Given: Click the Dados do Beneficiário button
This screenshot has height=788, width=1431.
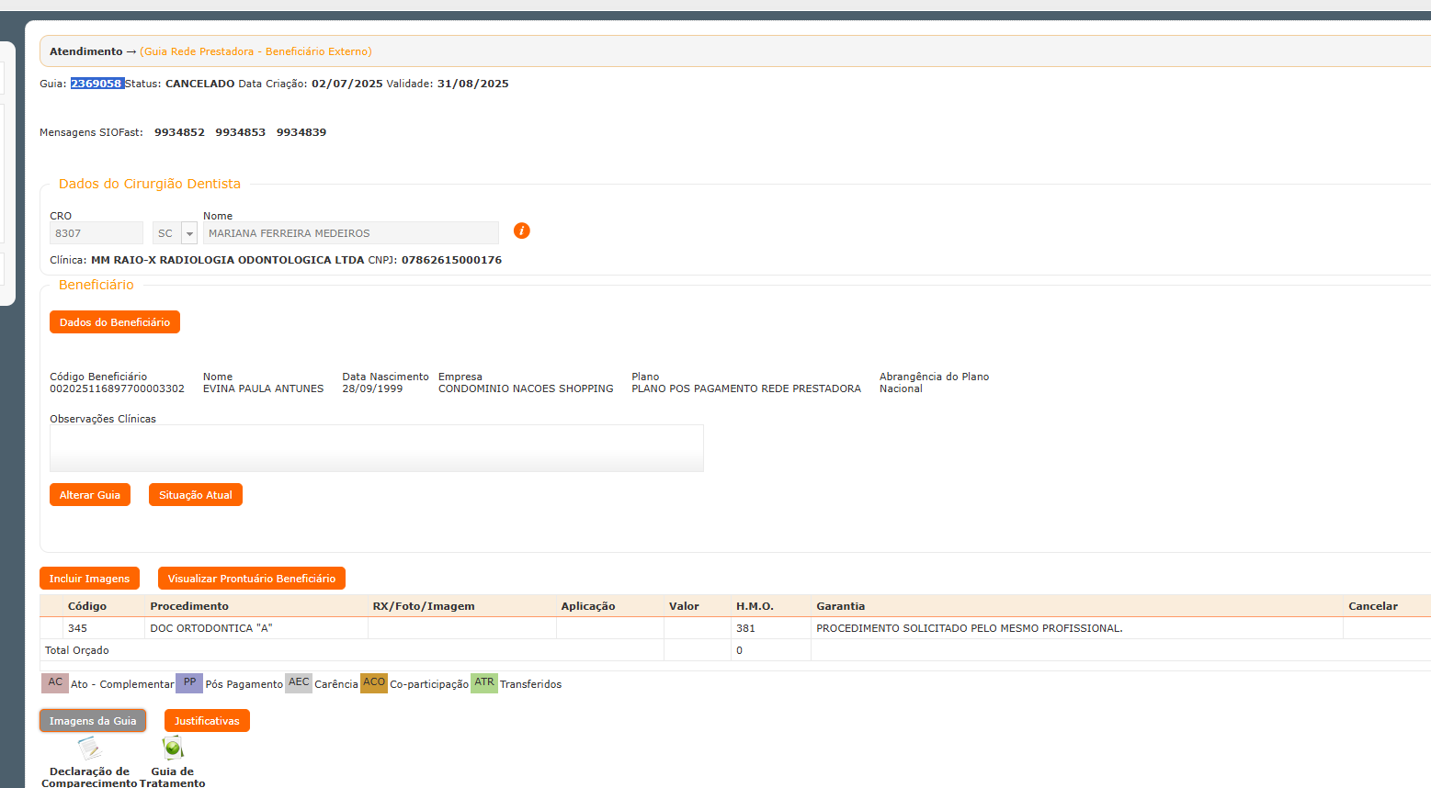Looking at the screenshot, I should [x=115, y=322].
